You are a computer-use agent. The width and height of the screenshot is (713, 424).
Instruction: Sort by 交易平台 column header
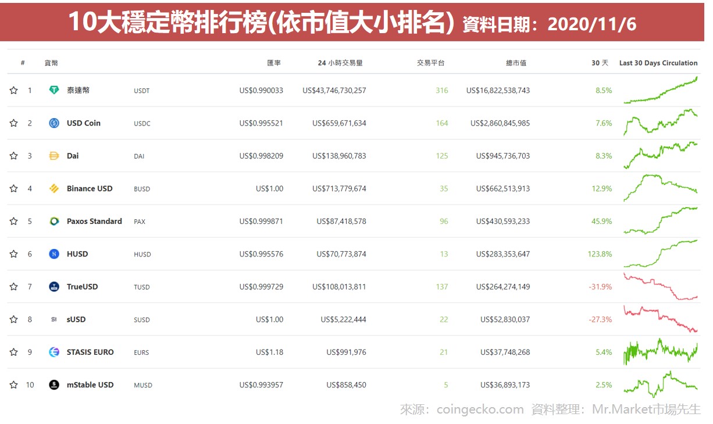(431, 63)
